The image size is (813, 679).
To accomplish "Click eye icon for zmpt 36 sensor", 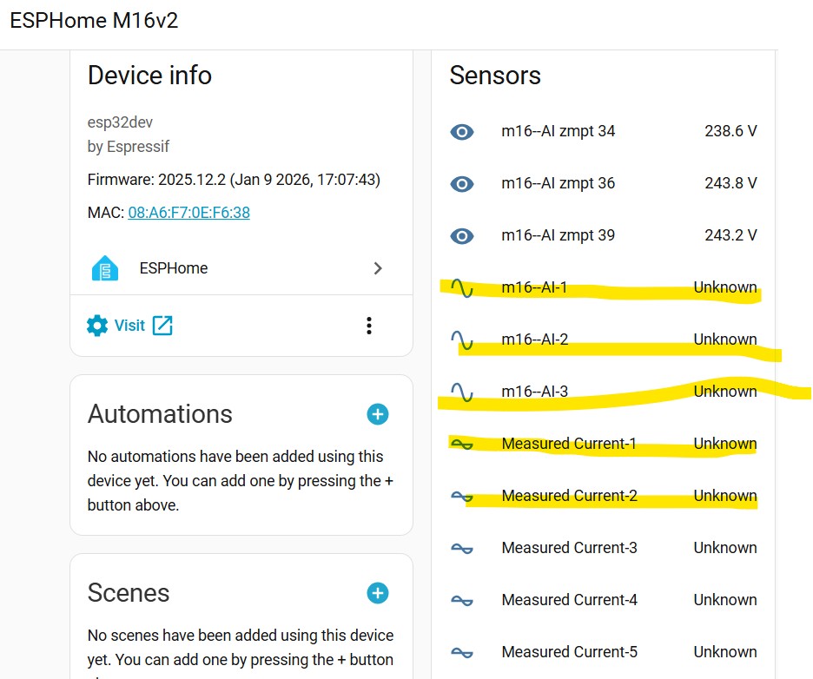I will (x=462, y=184).
